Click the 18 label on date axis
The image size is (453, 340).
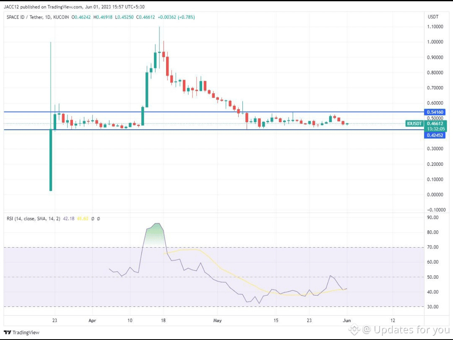[x=163, y=321]
